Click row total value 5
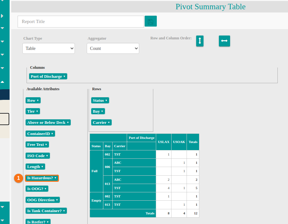The width and height of the screenshot is (288, 224). coord(193,188)
